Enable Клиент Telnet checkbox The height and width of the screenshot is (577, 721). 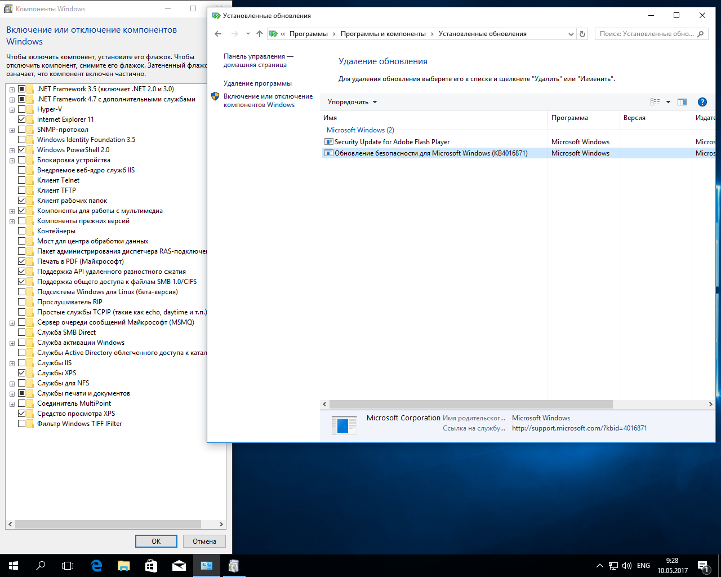click(21, 180)
